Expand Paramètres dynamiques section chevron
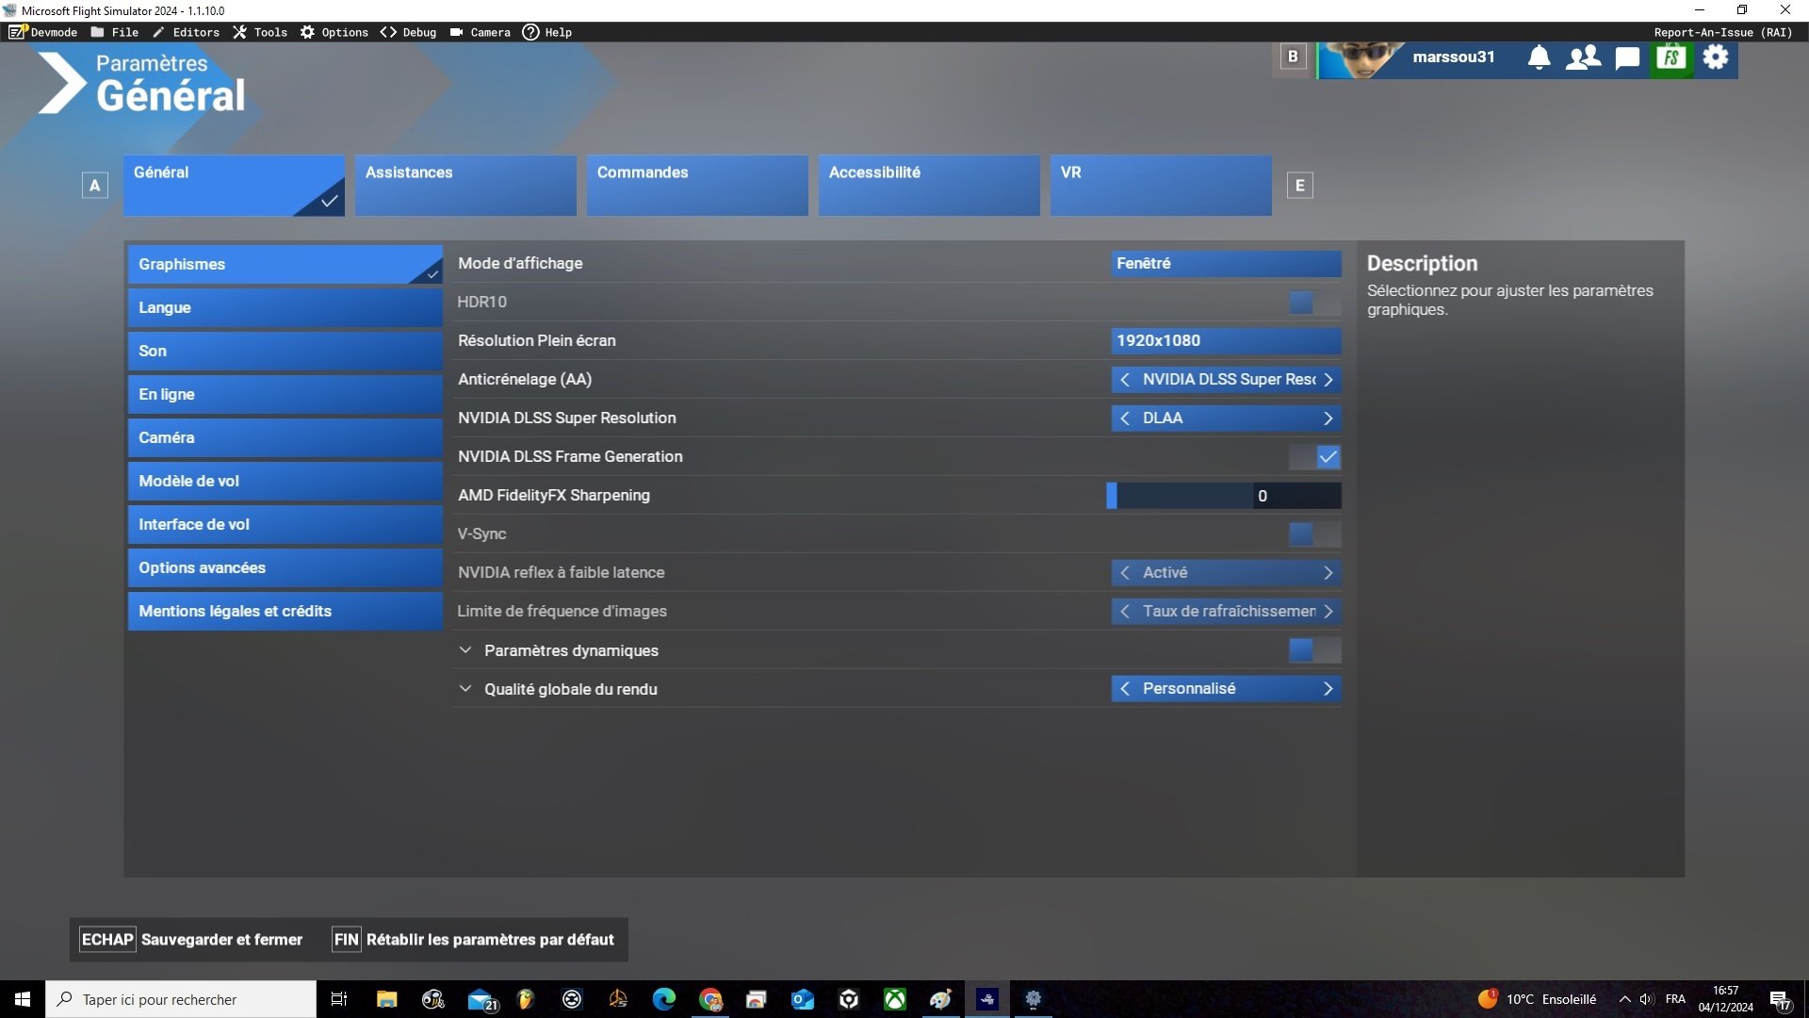The width and height of the screenshot is (1809, 1018). [465, 650]
